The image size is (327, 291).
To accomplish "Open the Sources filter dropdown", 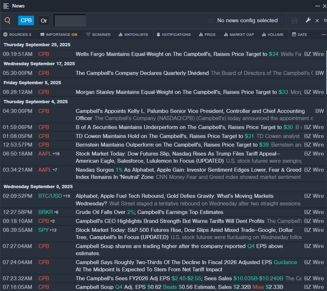I will pyautogui.click(x=17, y=35).
